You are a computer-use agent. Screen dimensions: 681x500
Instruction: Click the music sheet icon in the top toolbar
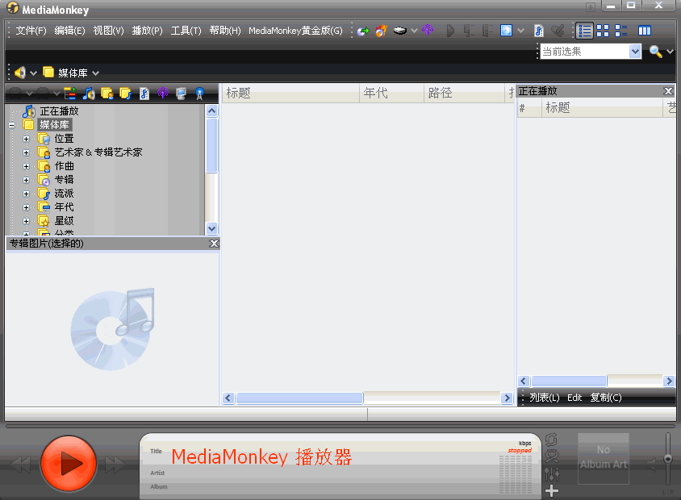(539, 31)
